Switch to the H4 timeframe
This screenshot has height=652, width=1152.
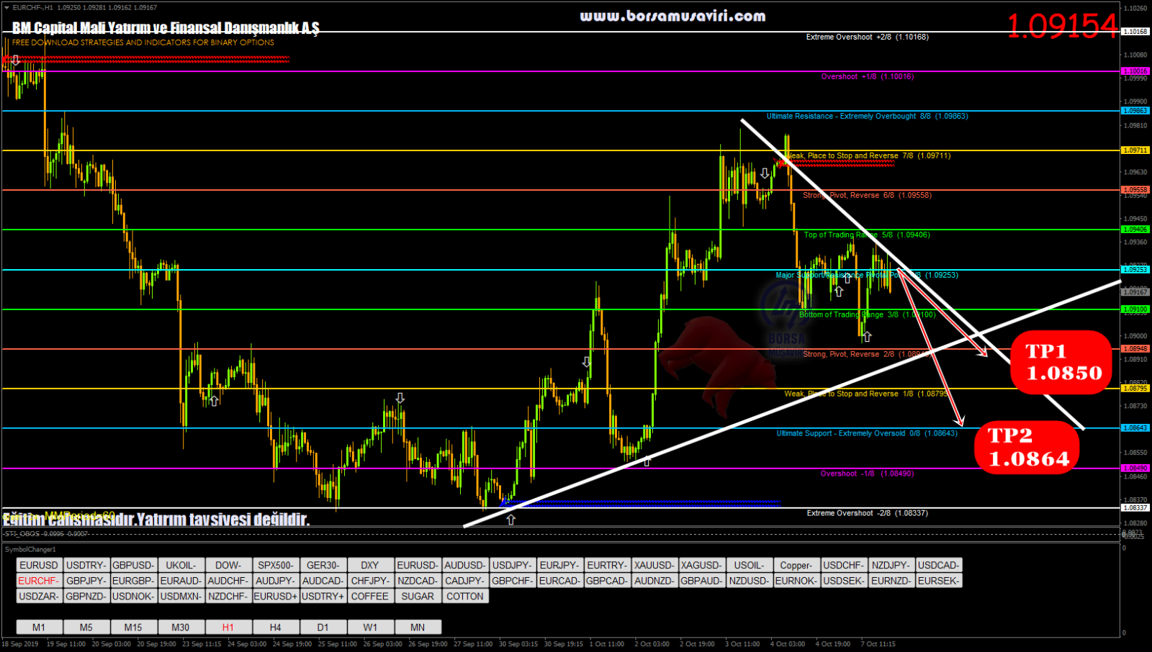[x=276, y=627]
